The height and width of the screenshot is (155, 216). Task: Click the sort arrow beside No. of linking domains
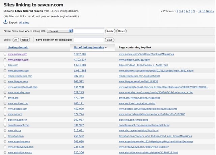(x=106, y=47)
